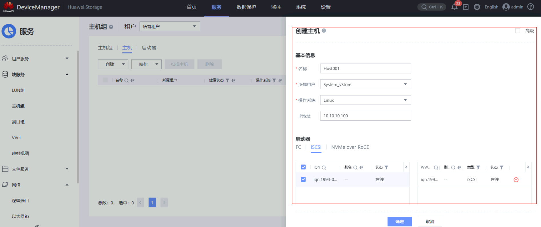Viewport: 541px width, 227px height.
Task: Click the 确定 confirm button
Action: [x=399, y=222]
